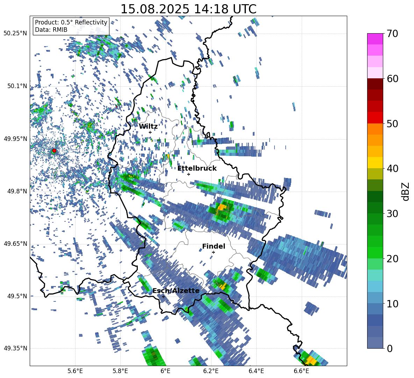Image resolution: width=414 pixels, height=378 pixels.
Task: Click the colorbar tick label 0
Action: click(x=390, y=349)
